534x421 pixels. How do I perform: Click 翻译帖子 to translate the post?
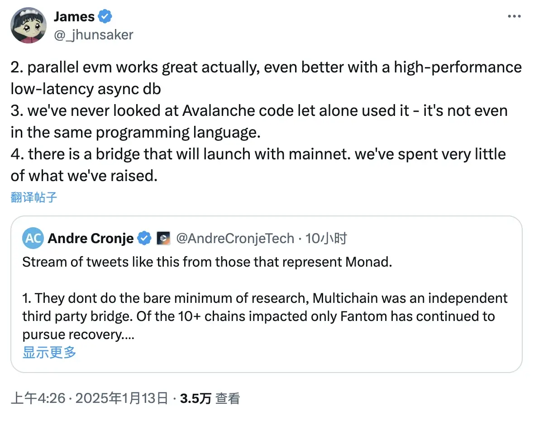(x=34, y=197)
